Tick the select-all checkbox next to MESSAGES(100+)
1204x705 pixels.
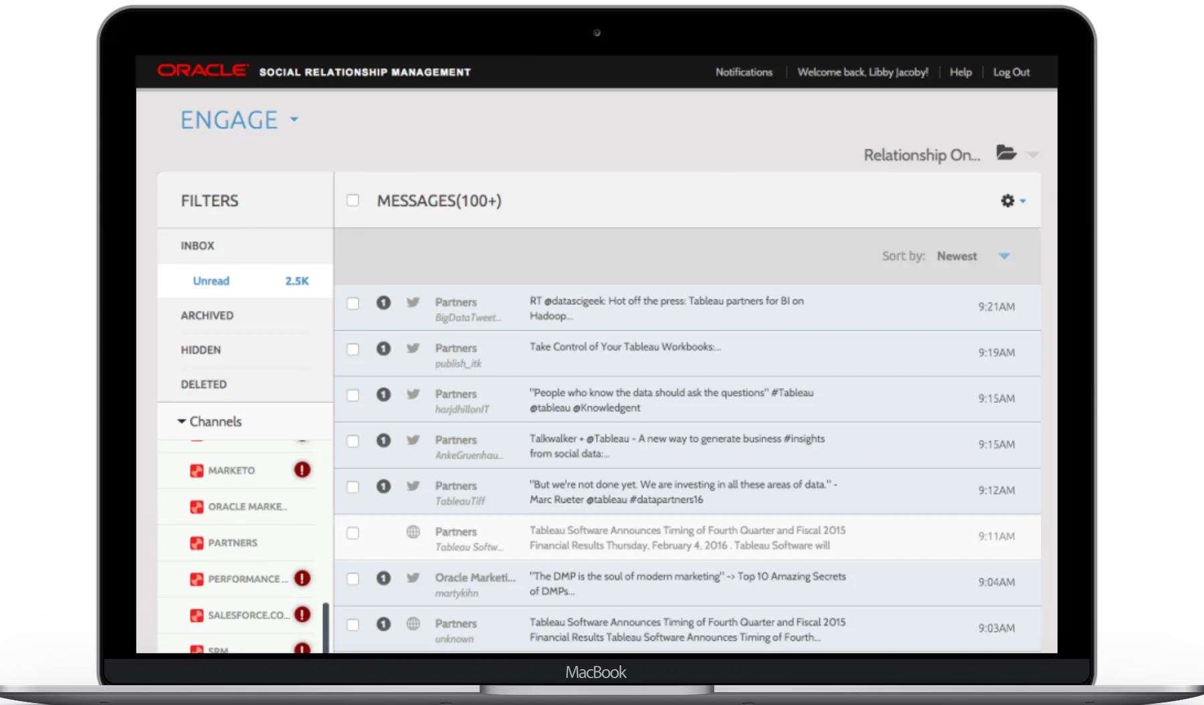[x=353, y=200]
